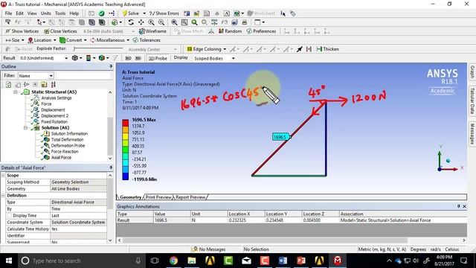
Task: Click the expand all plus outline icon
Action: [35, 84]
